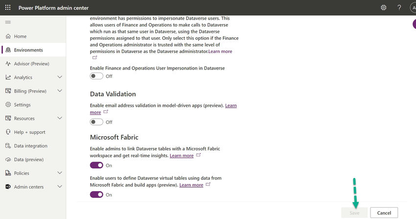
Task: Go to Settings in sidebar
Action: click(22, 105)
